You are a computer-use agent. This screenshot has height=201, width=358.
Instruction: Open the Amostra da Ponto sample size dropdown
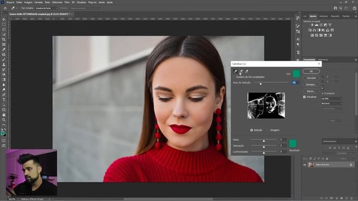(x=46, y=8)
